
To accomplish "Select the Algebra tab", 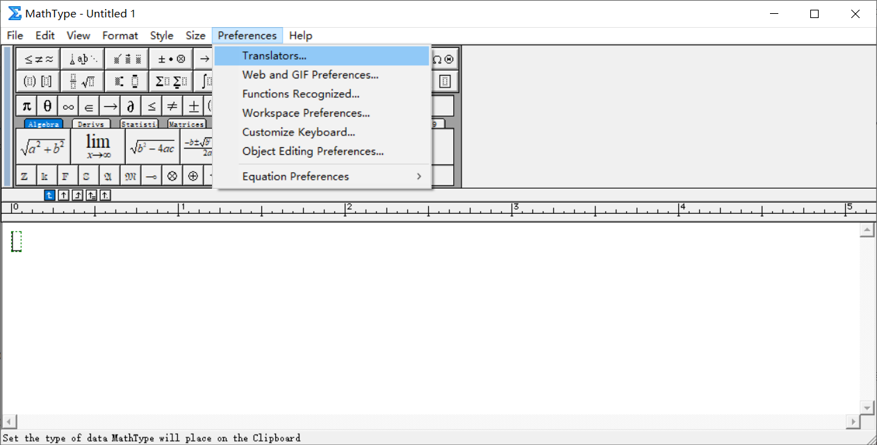I will [43, 124].
